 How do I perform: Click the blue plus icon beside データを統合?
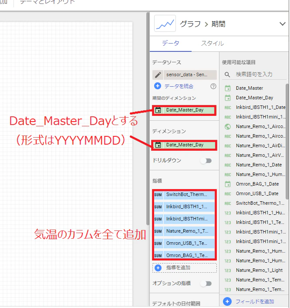(158, 86)
